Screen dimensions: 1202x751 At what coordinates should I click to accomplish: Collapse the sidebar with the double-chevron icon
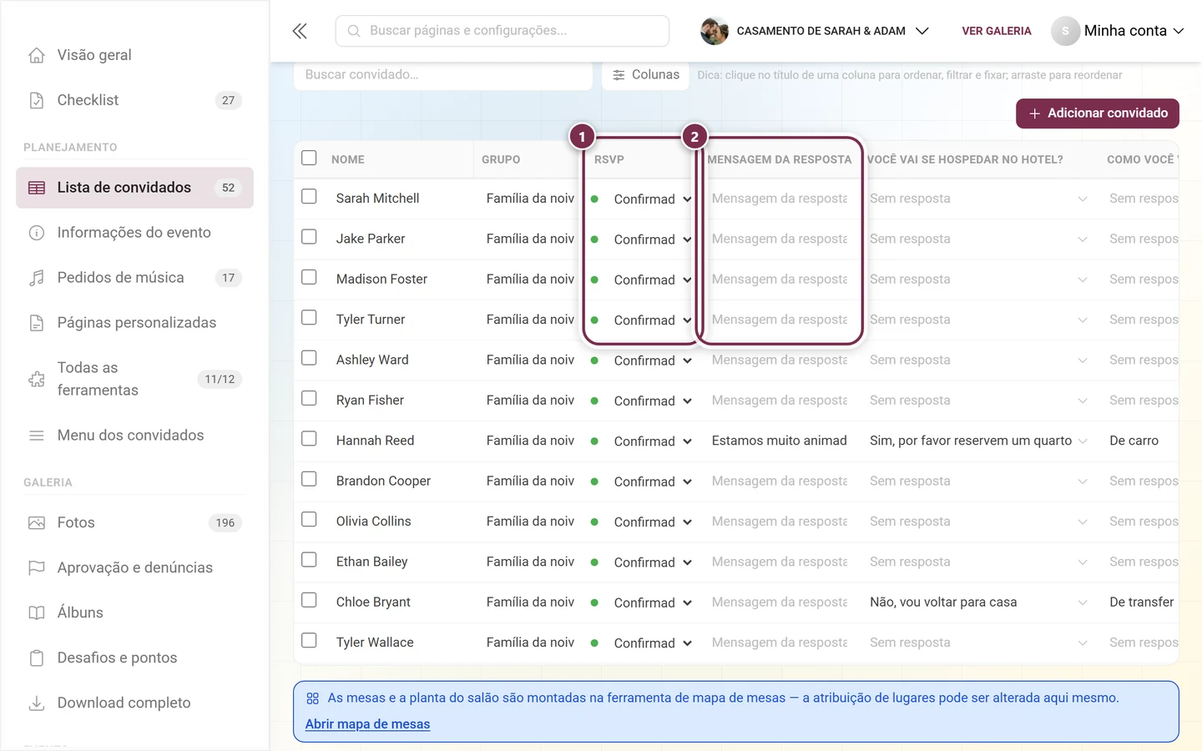300,31
